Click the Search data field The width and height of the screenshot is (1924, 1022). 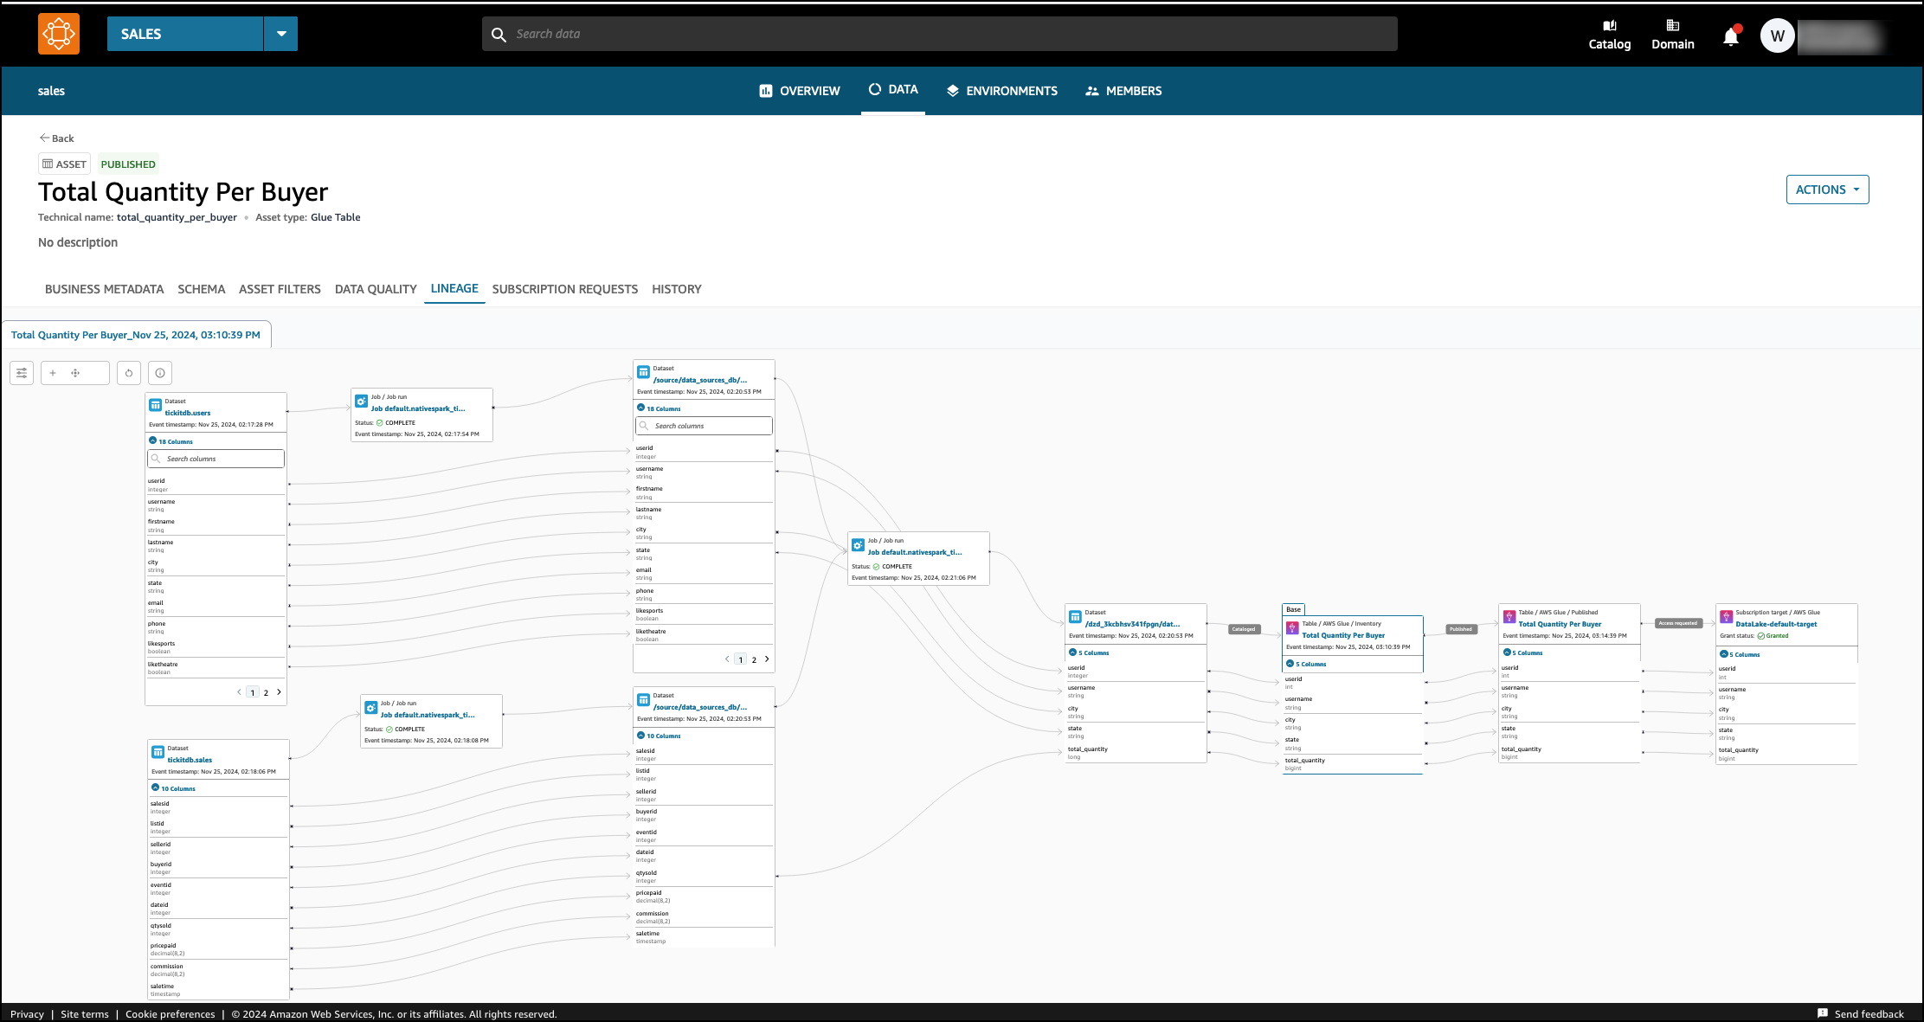pyautogui.click(x=939, y=34)
